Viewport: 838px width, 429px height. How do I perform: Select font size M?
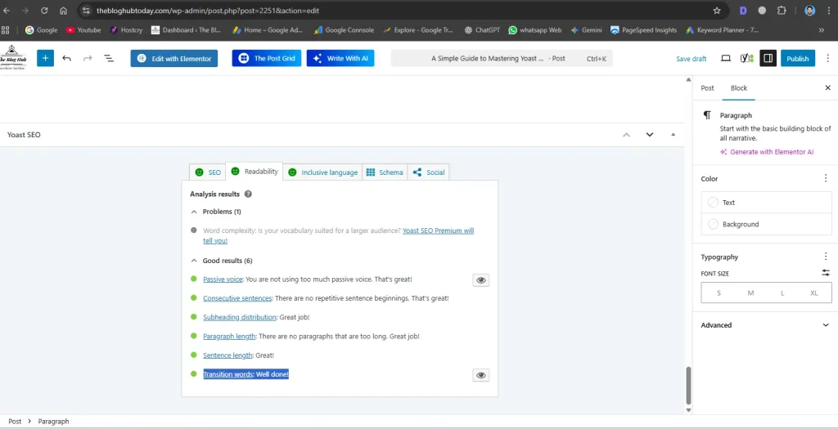coord(750,293)
